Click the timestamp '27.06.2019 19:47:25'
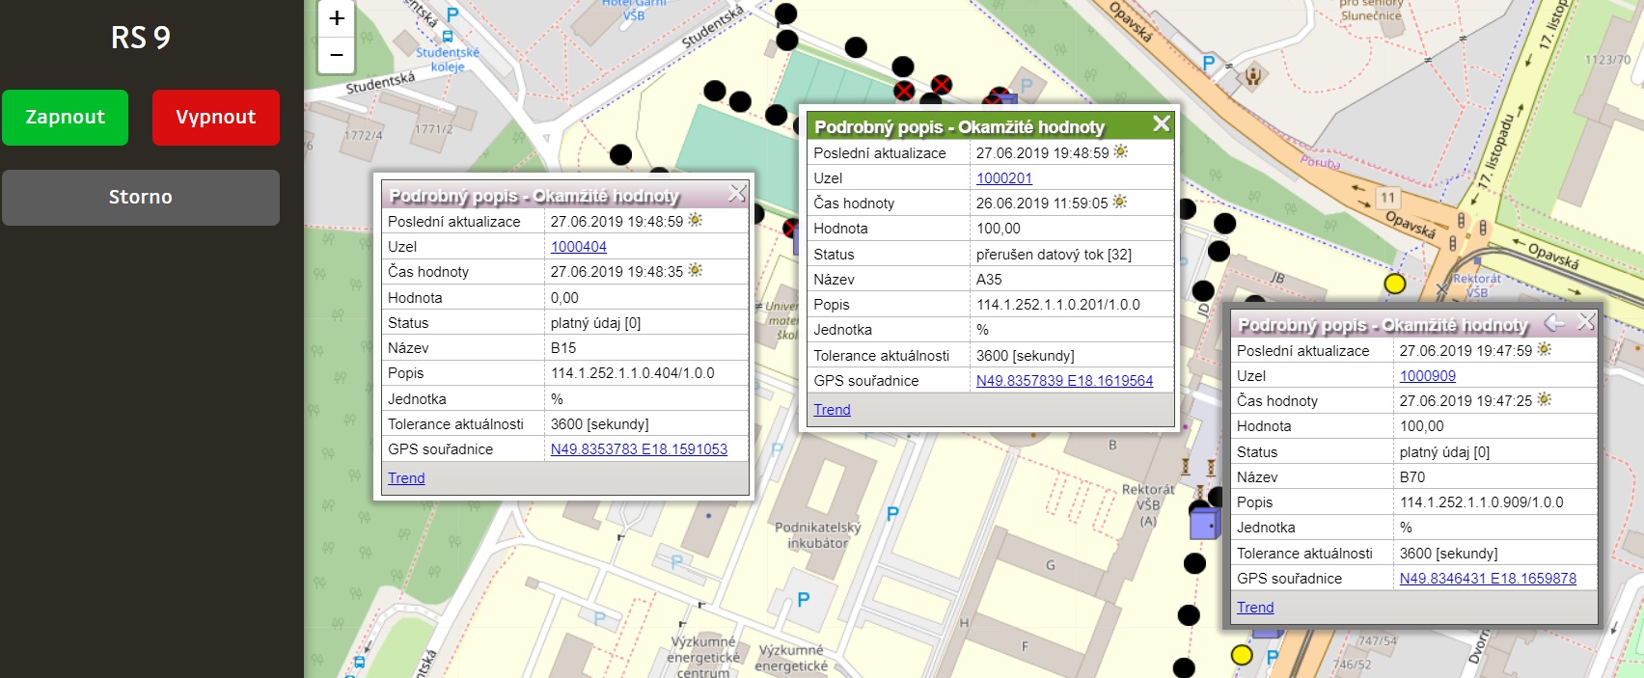This screenshot has width=1644, height=678. click(x=1466, y=401)
